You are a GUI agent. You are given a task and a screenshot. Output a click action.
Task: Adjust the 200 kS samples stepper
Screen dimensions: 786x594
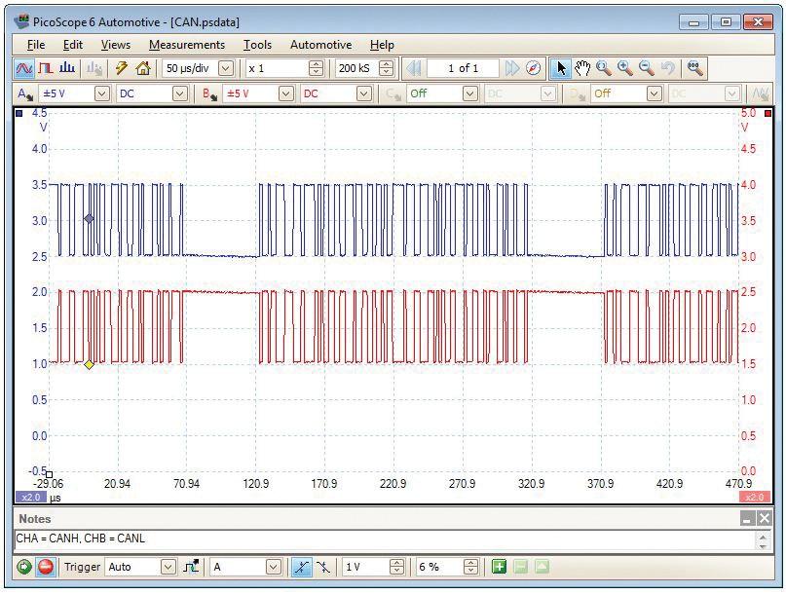[386, 68]
